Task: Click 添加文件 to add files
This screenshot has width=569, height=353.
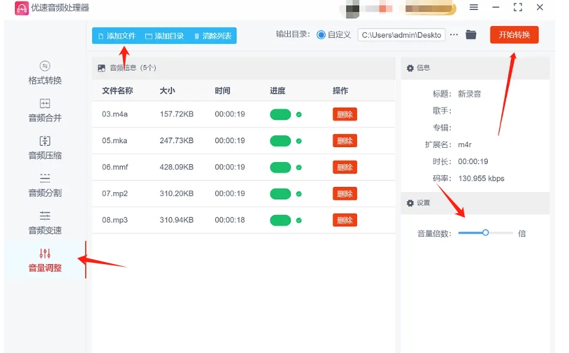Action: point(117,36)
